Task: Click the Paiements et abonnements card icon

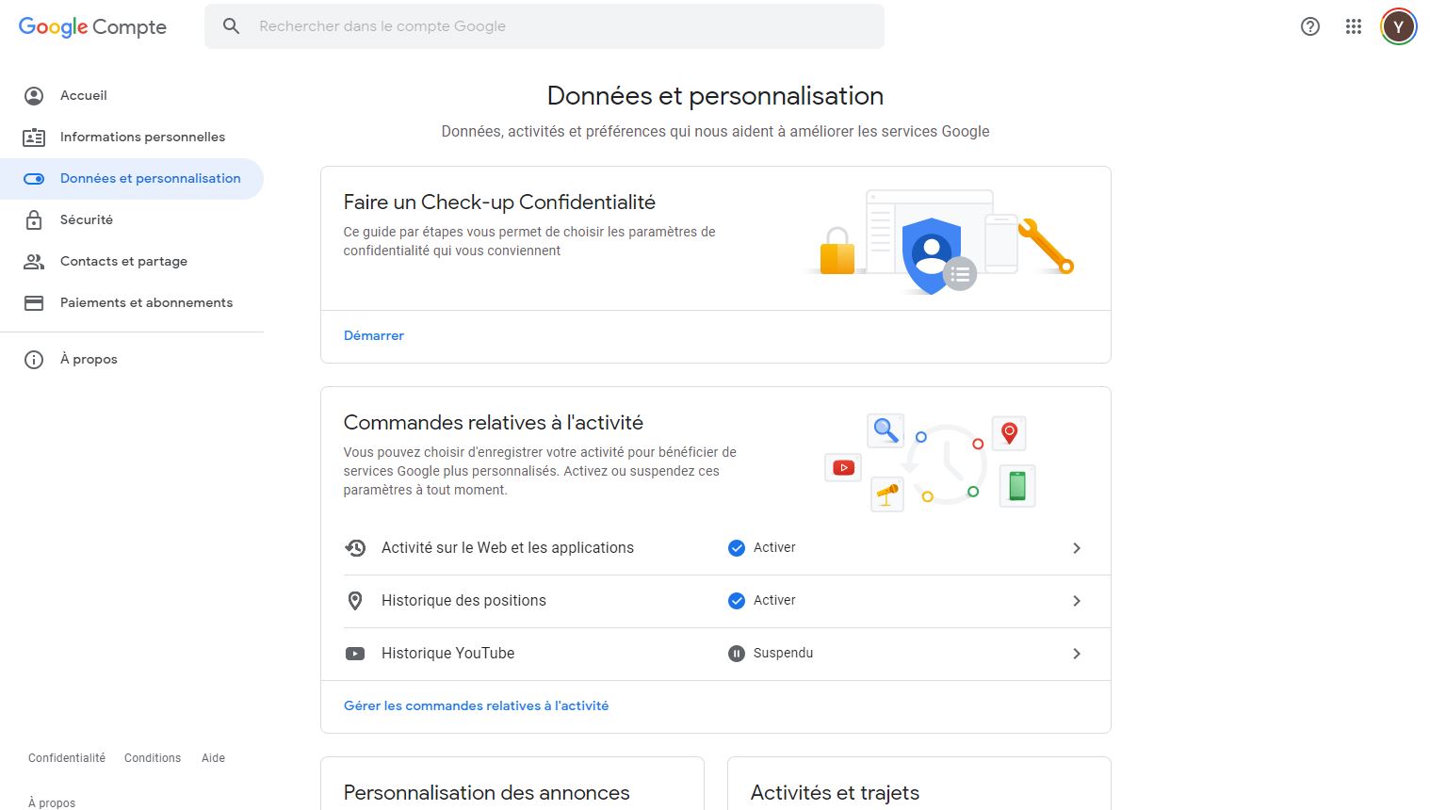Action: (34, 302)
